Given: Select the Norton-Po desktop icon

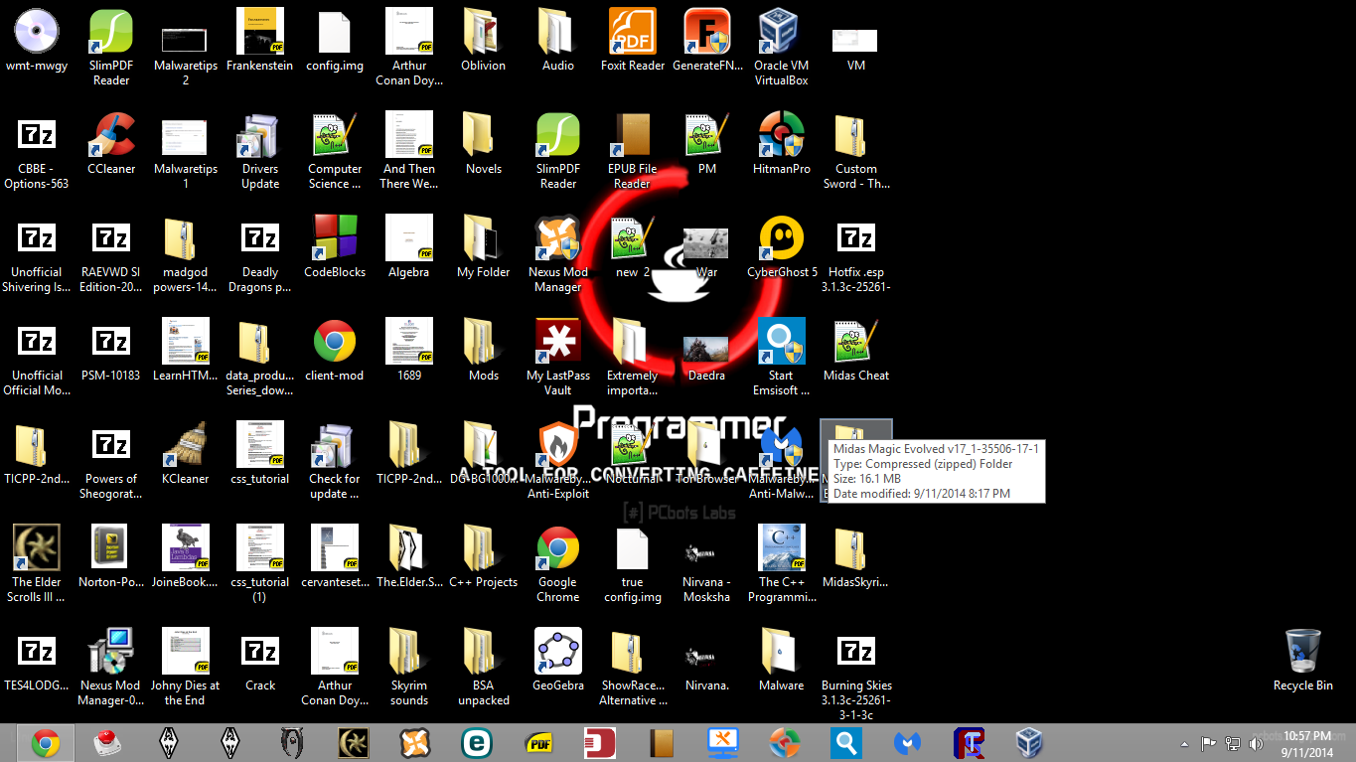Looking at the screenshot, I should pos(111,555).
